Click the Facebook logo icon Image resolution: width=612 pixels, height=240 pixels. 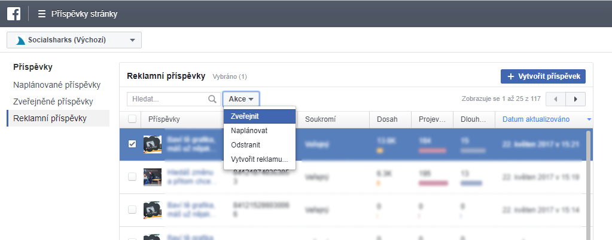click(14, 13)
